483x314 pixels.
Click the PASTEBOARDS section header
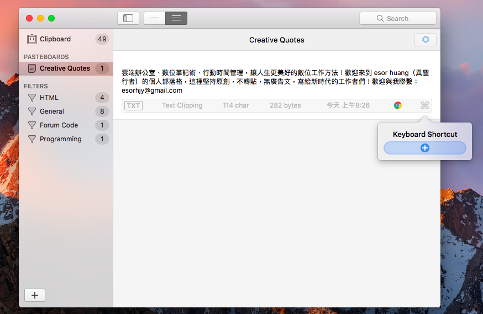(46, 57)
